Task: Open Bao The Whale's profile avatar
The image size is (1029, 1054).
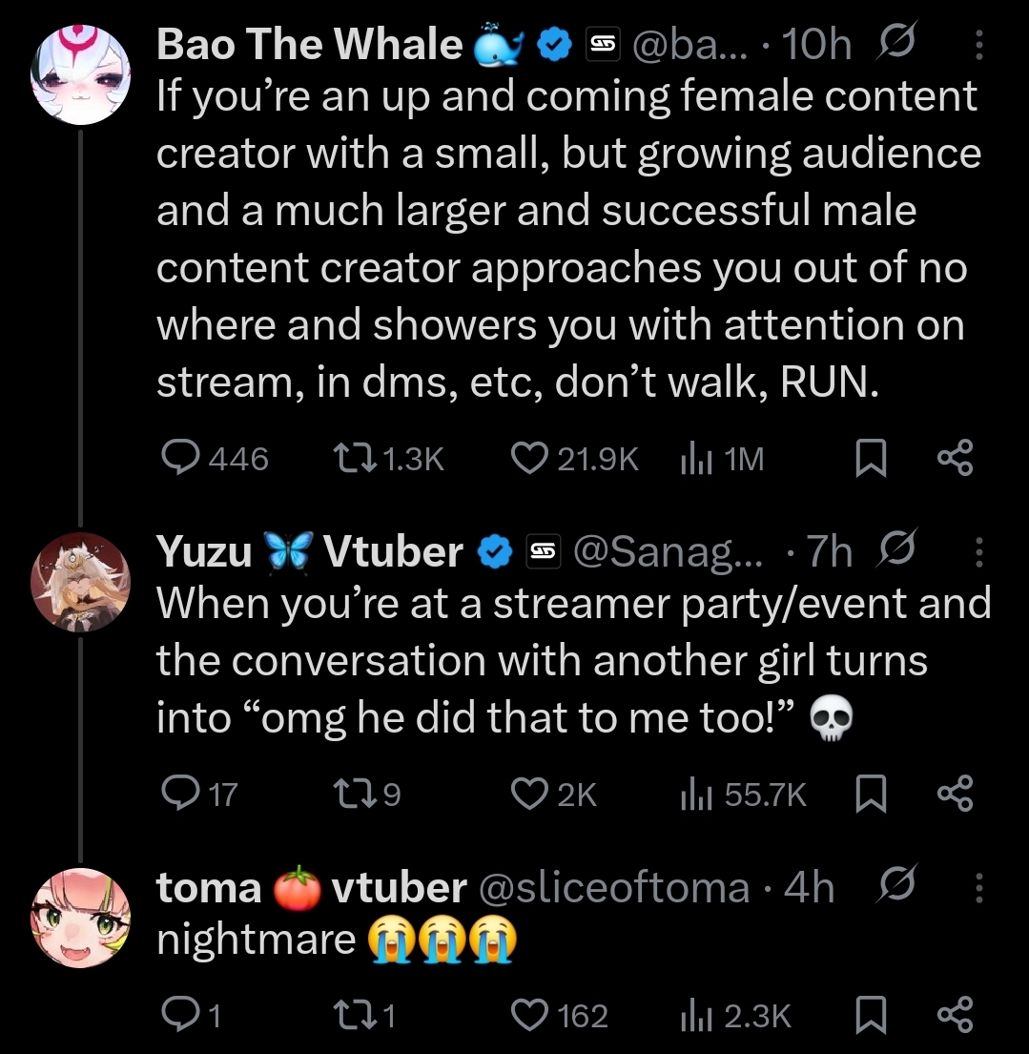Action: [81, 73]
